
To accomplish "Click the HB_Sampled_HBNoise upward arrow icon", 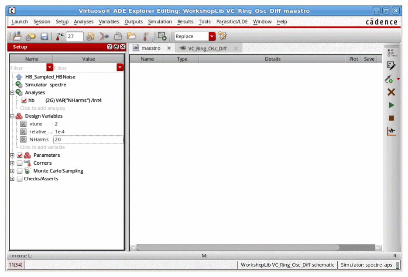I will (x=19, y=77).
